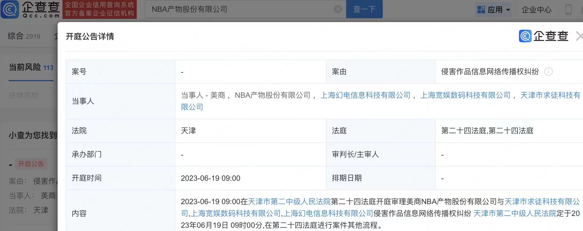Open 天津市求徒科技有限公司 link in 当事人 row
The width and height of the screenshot is (583, 231).
[550, 95]
